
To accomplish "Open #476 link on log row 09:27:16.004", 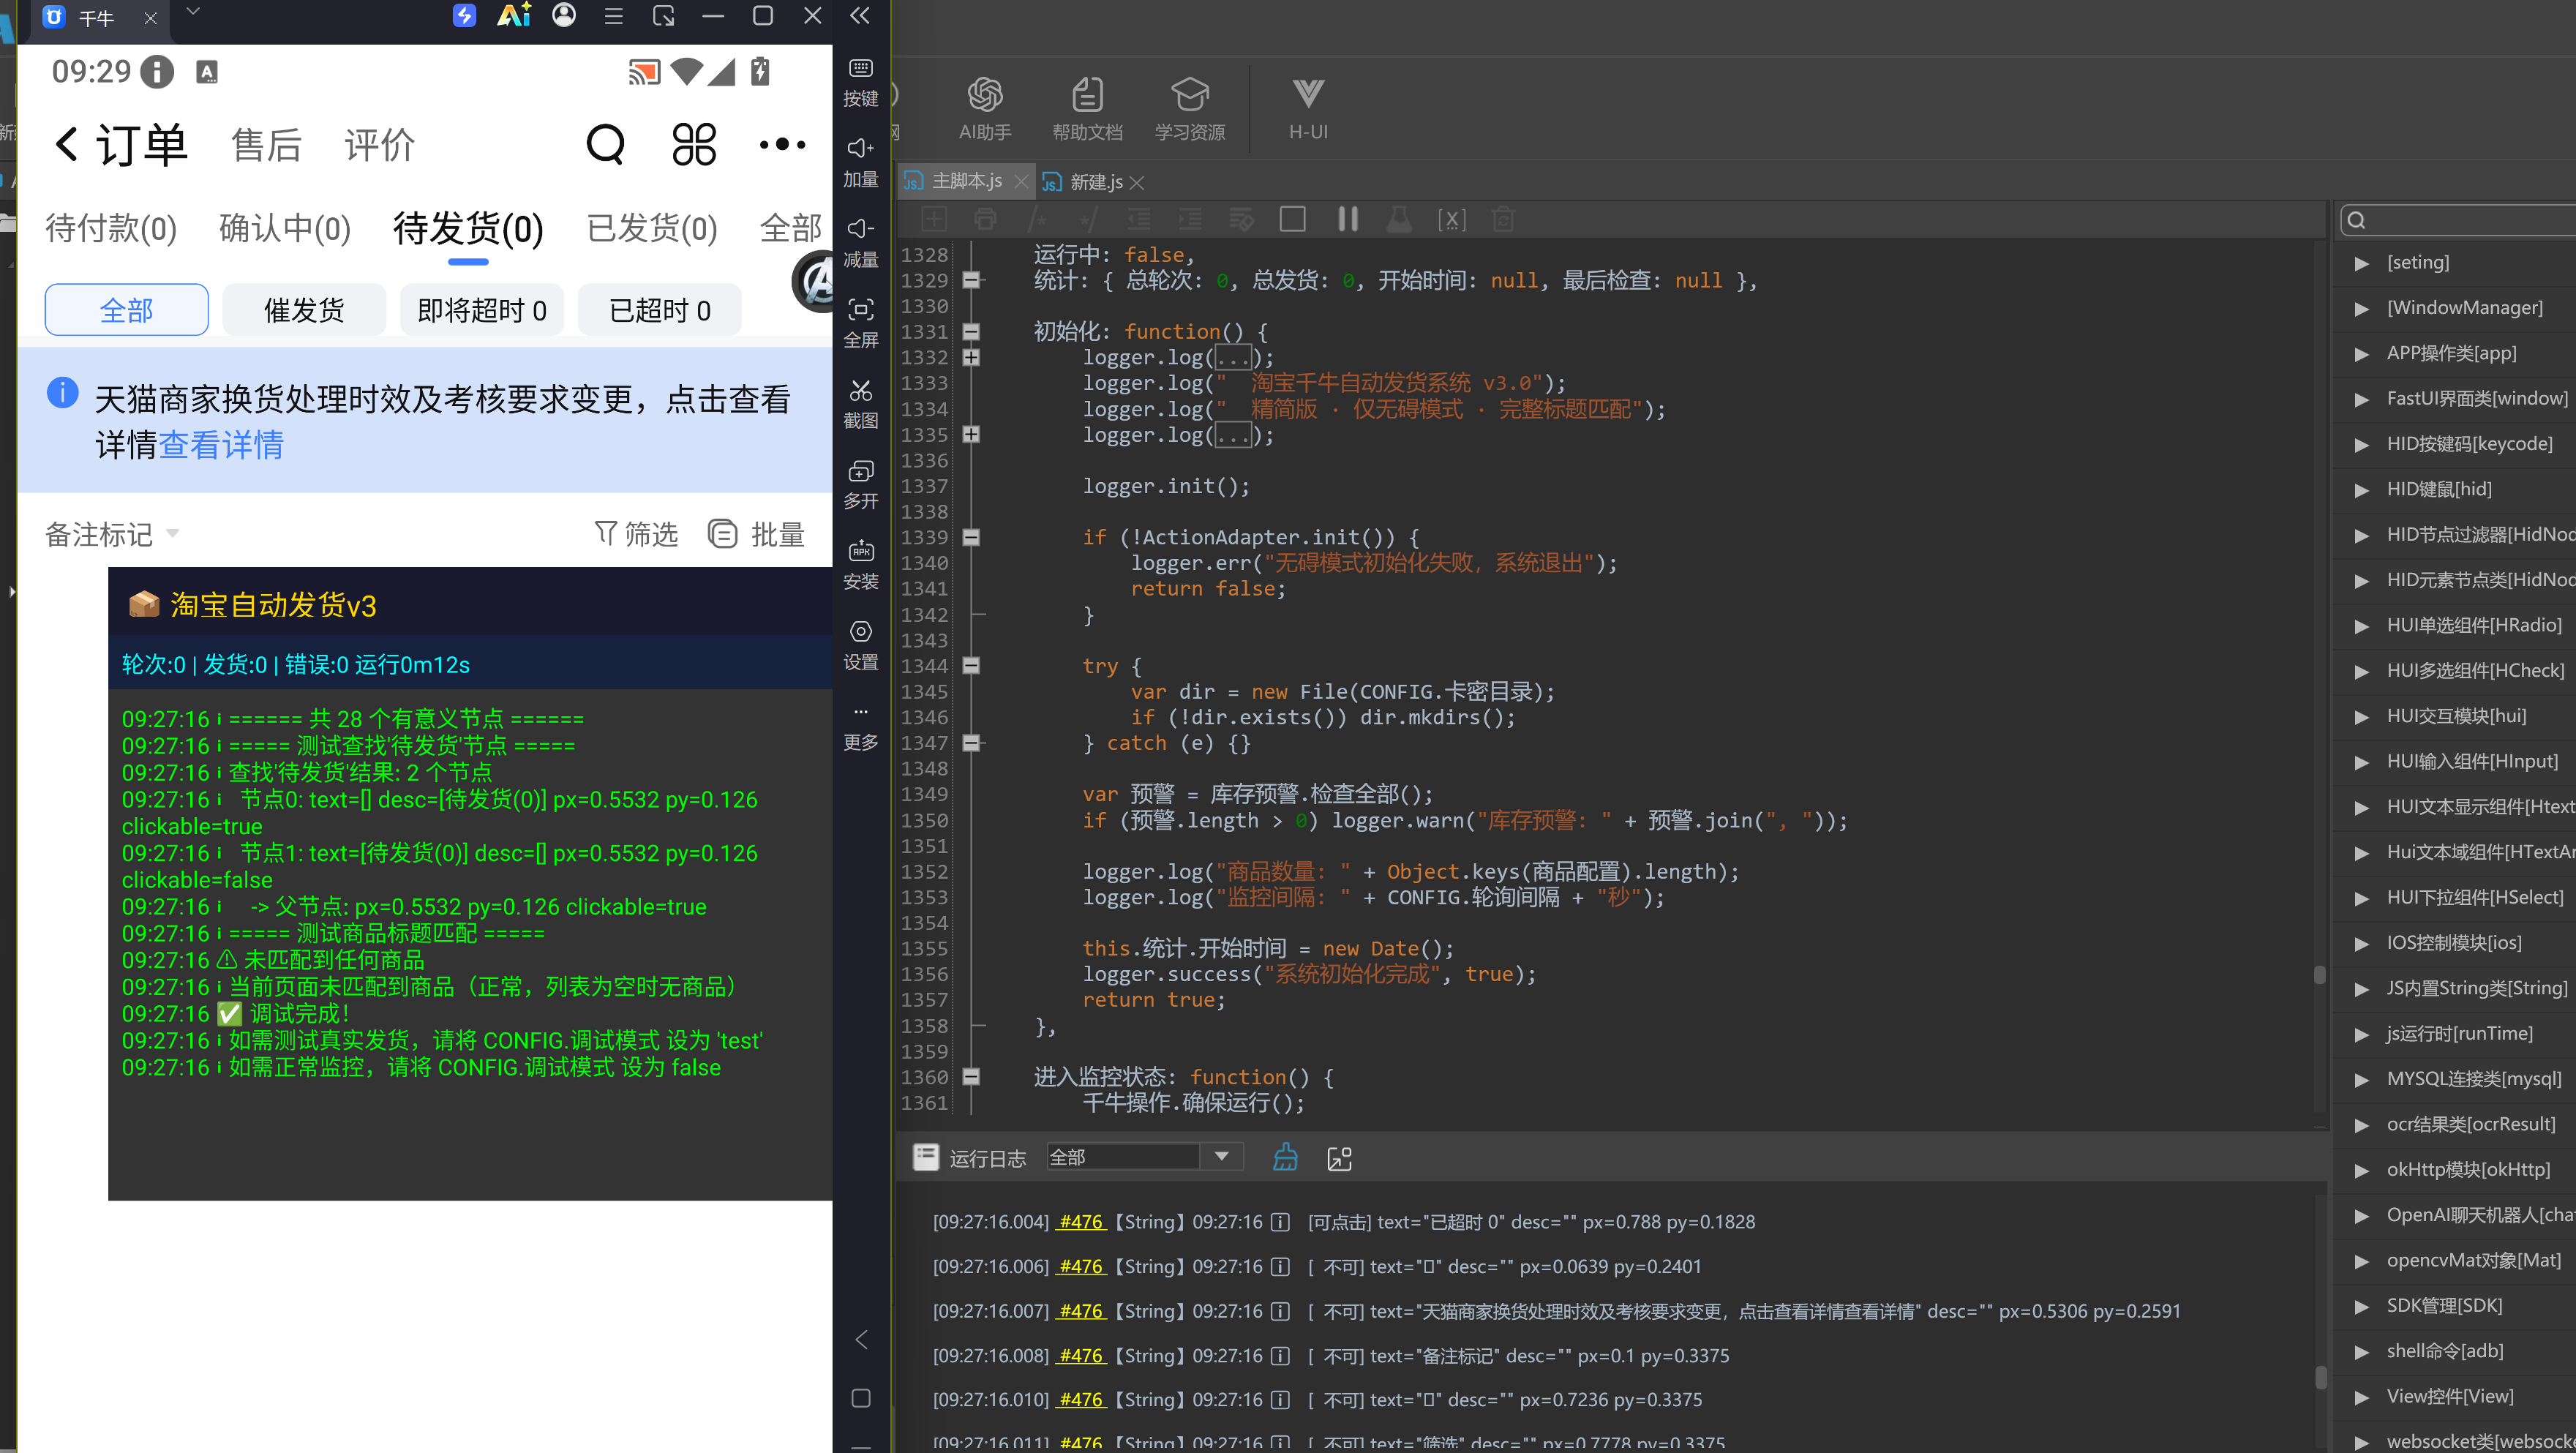I will coord(1081,1222).
